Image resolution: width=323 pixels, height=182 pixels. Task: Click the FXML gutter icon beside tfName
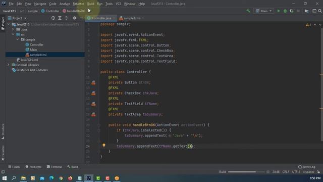[93, 104]
